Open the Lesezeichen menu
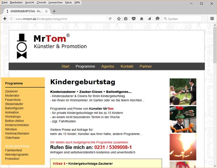217x168 pixels. [56, 2]
